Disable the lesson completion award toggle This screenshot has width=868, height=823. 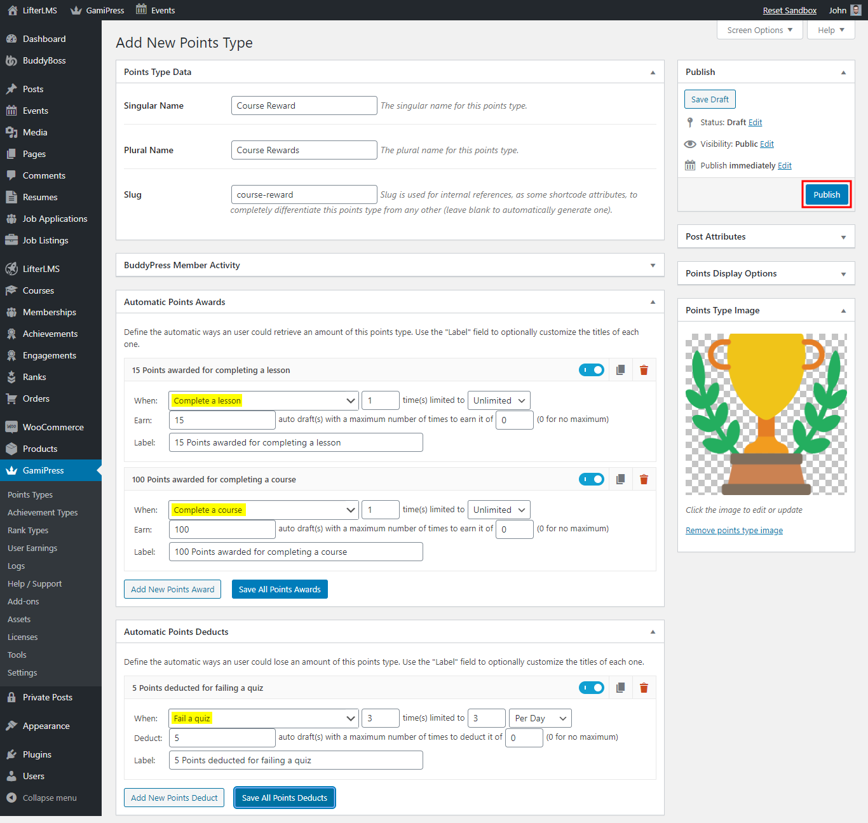pyautogui.click(x=592, y=369)
